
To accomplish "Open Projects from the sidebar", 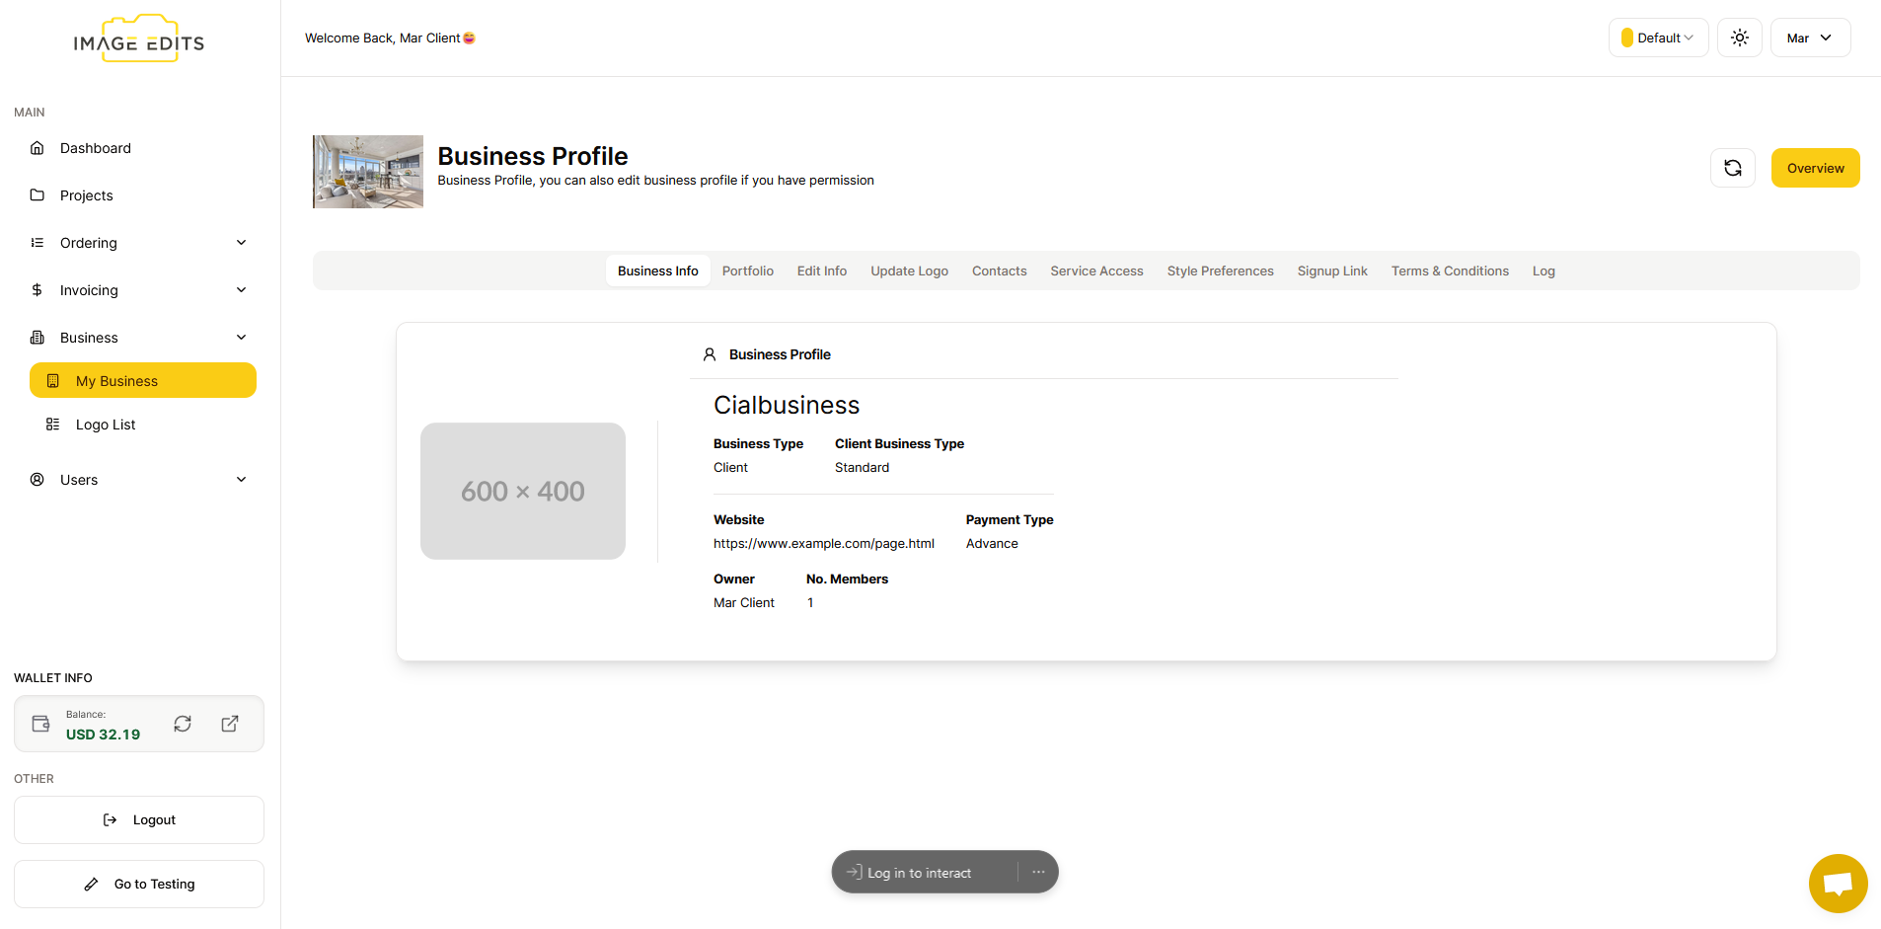I will tap(86, 195).
